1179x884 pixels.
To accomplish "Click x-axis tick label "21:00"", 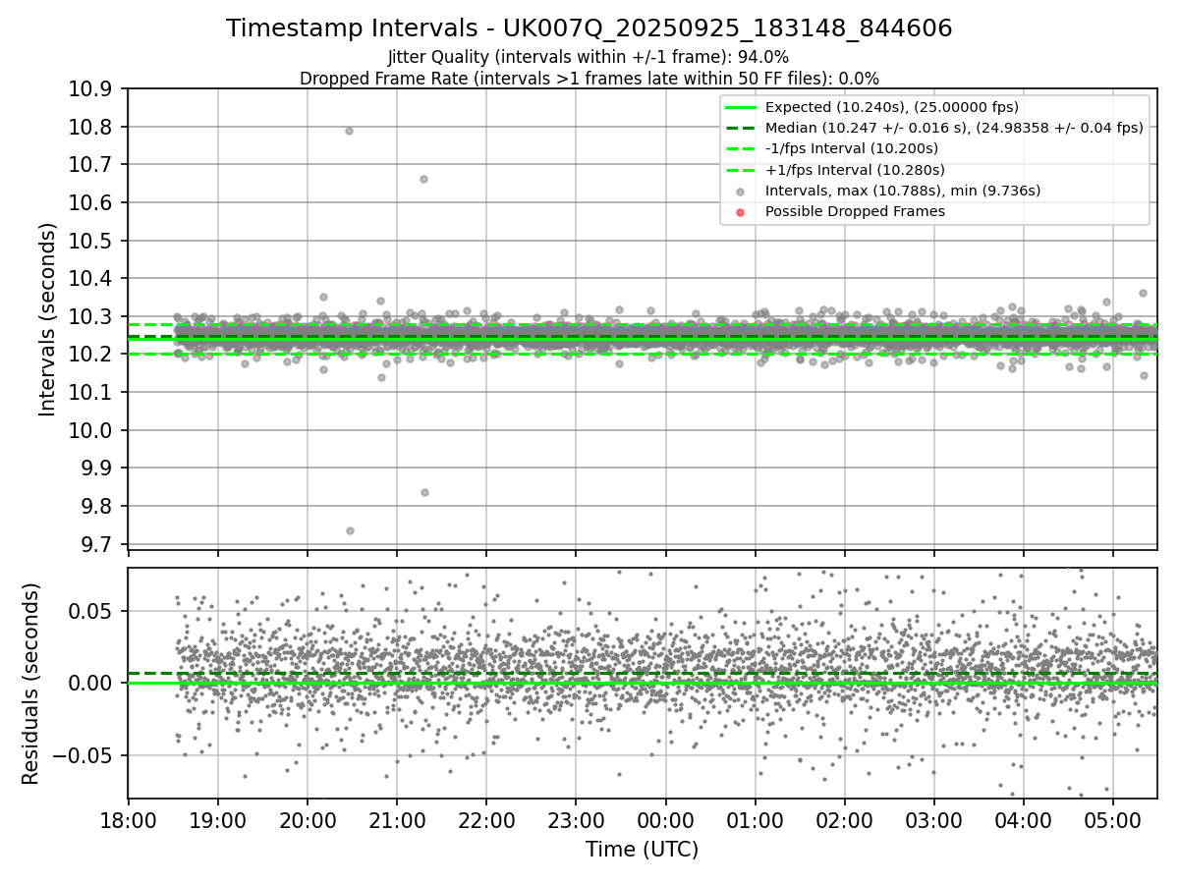I will point(397,820).
